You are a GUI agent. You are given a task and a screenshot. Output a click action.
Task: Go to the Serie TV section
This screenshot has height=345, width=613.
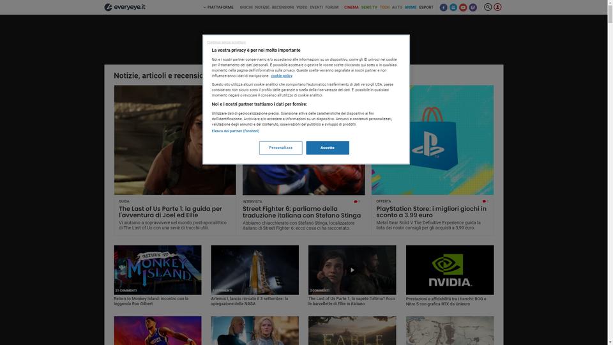pyautogui.click(x=369, y=8)
